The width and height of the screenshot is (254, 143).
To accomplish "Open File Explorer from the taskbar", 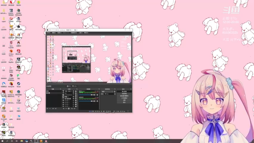I will click(x=22, y=141).
